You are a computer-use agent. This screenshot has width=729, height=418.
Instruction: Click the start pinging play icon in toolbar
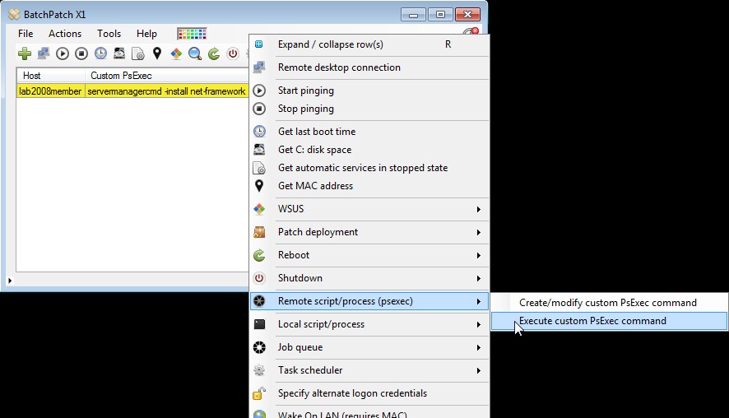point(63,53)
